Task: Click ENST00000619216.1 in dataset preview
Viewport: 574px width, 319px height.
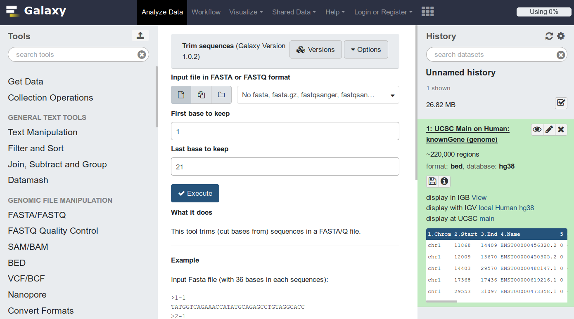Action: click(x=529, y=280)
